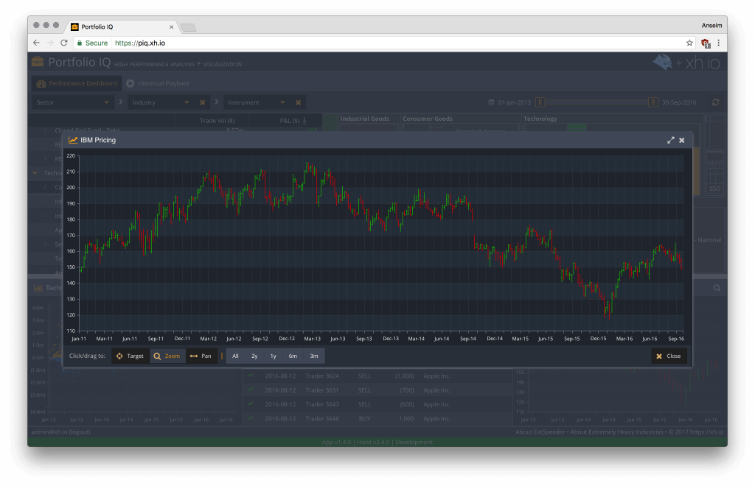Select the Portfolio IQ browser tab
Image resolution: width=755 pixels, height=486 pixels.
tap(122, 27)
